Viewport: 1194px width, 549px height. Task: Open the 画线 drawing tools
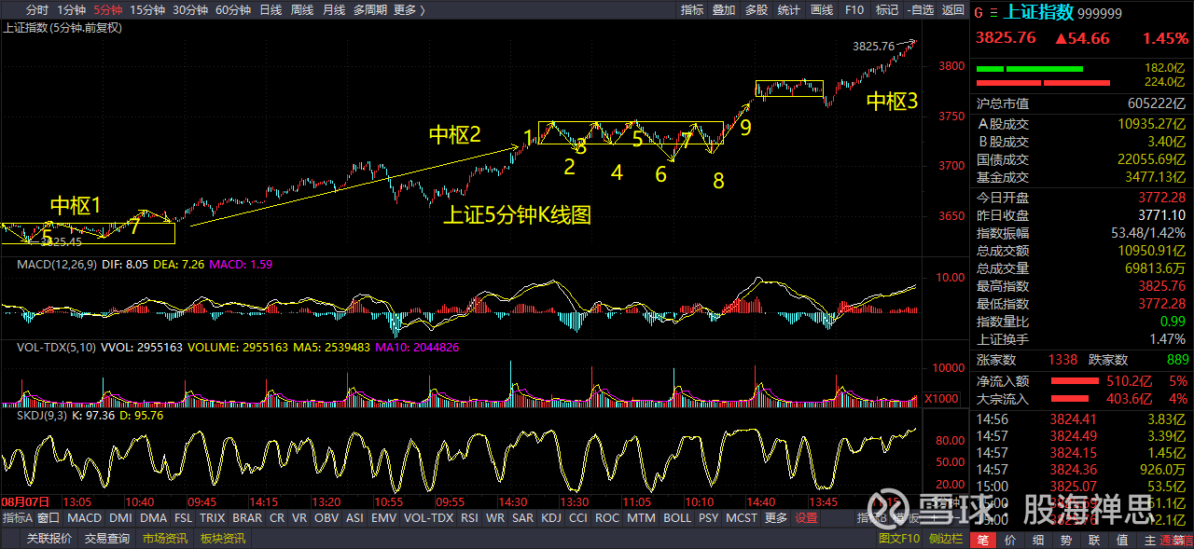click(x=822, y=9)
